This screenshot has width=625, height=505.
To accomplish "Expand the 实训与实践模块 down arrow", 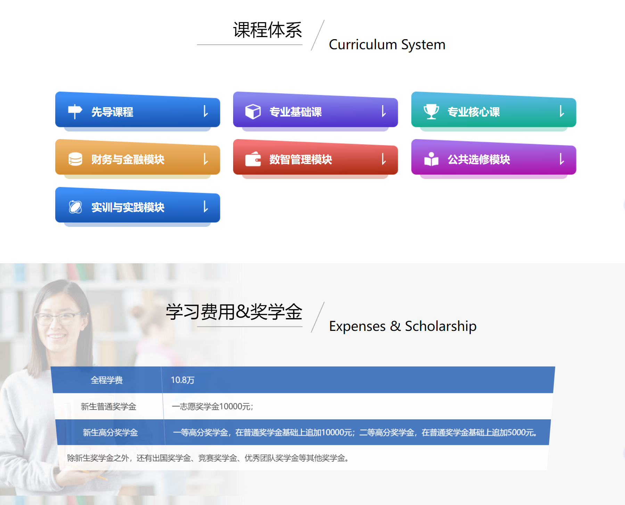I will coord(206,206).
